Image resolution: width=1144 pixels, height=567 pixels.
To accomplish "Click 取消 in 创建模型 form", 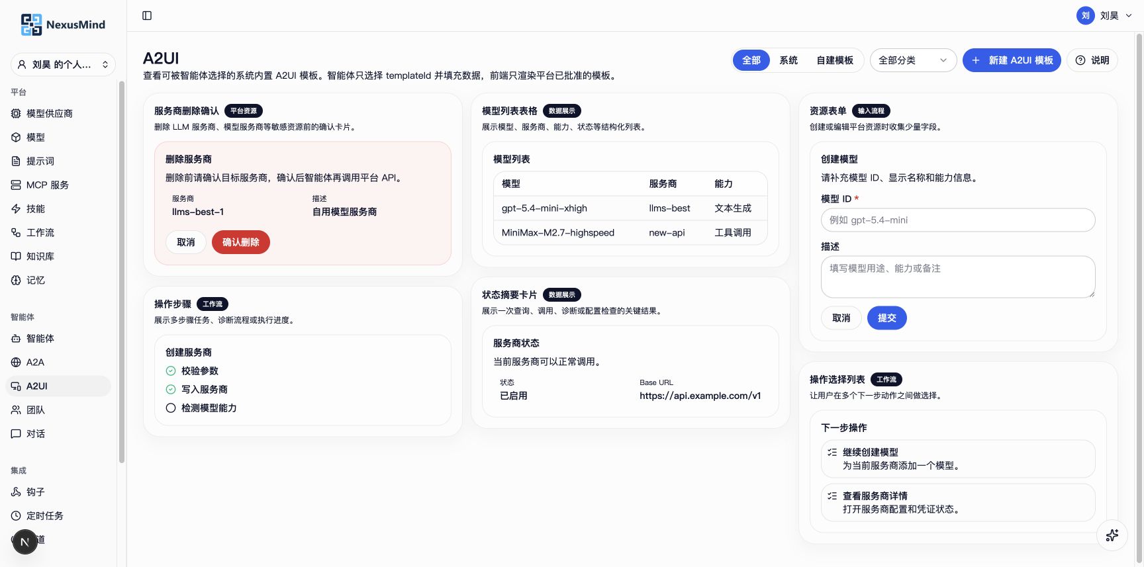I will pyautogui.click(x=841, y=318).
